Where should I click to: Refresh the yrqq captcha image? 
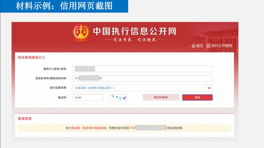tap(118, 97)
